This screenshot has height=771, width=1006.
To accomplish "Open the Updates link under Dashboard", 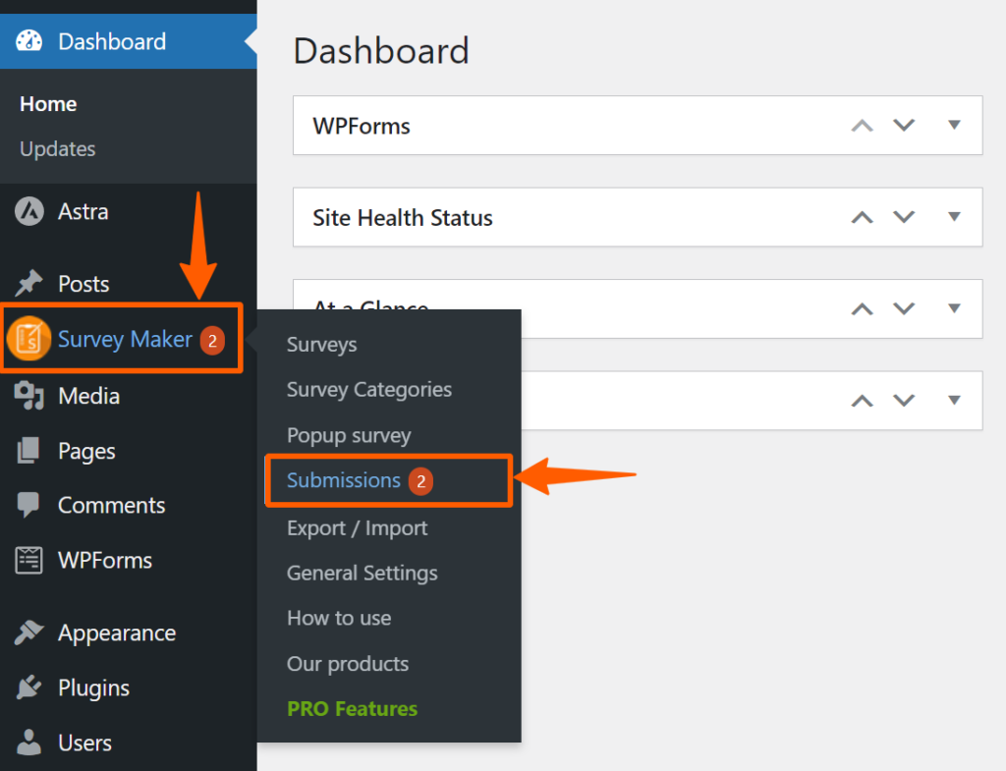I will click(58, 149).
